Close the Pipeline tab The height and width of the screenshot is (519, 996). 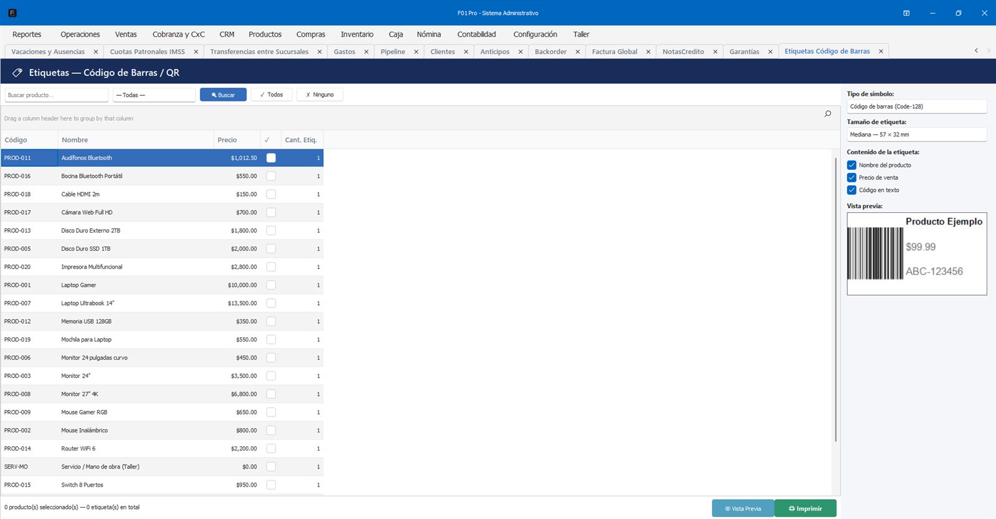coord(416,52)
